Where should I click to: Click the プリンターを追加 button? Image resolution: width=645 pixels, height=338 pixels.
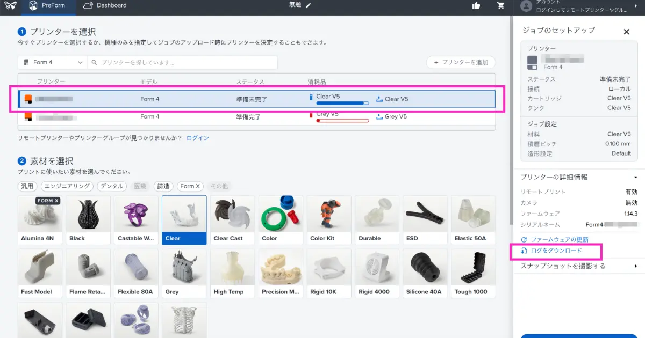click(x=461, y=62)
